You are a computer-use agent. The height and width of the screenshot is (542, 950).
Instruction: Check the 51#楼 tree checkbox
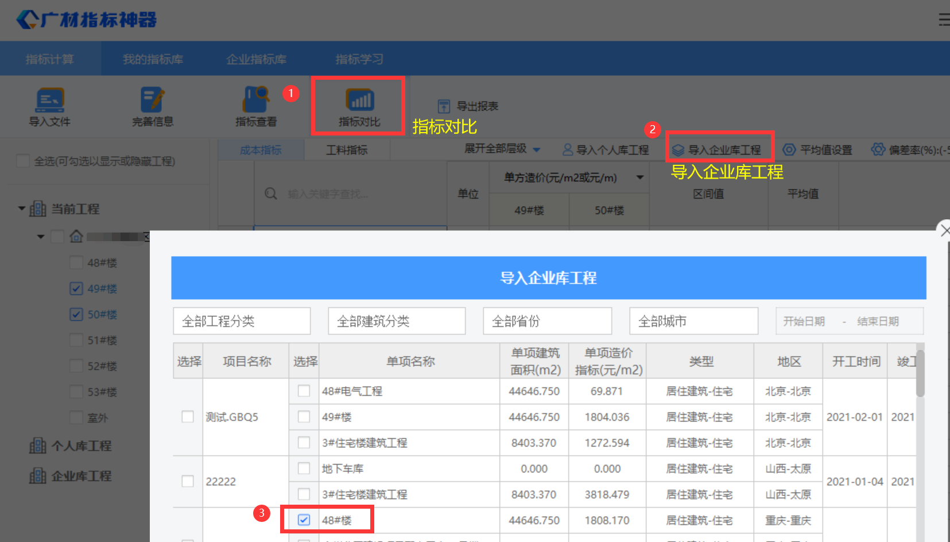tap(76, 340)
